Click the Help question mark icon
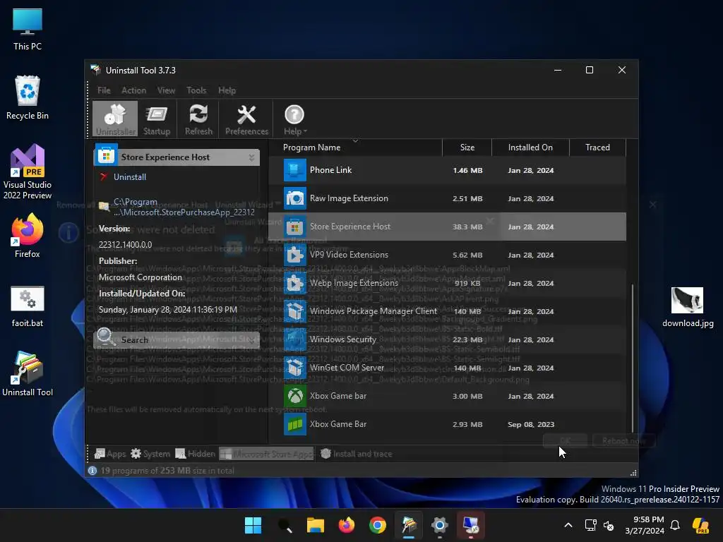723x542 pixels. pyautogui.click(x=294, y=115)
